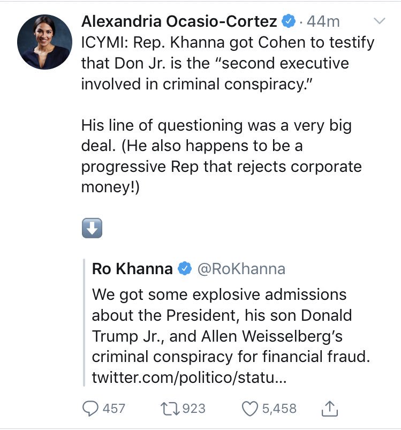The height and width of the screenshot is (430, 401).
Task: Open the quoted Ro Khanna tweet text
Action: point(225,326)
